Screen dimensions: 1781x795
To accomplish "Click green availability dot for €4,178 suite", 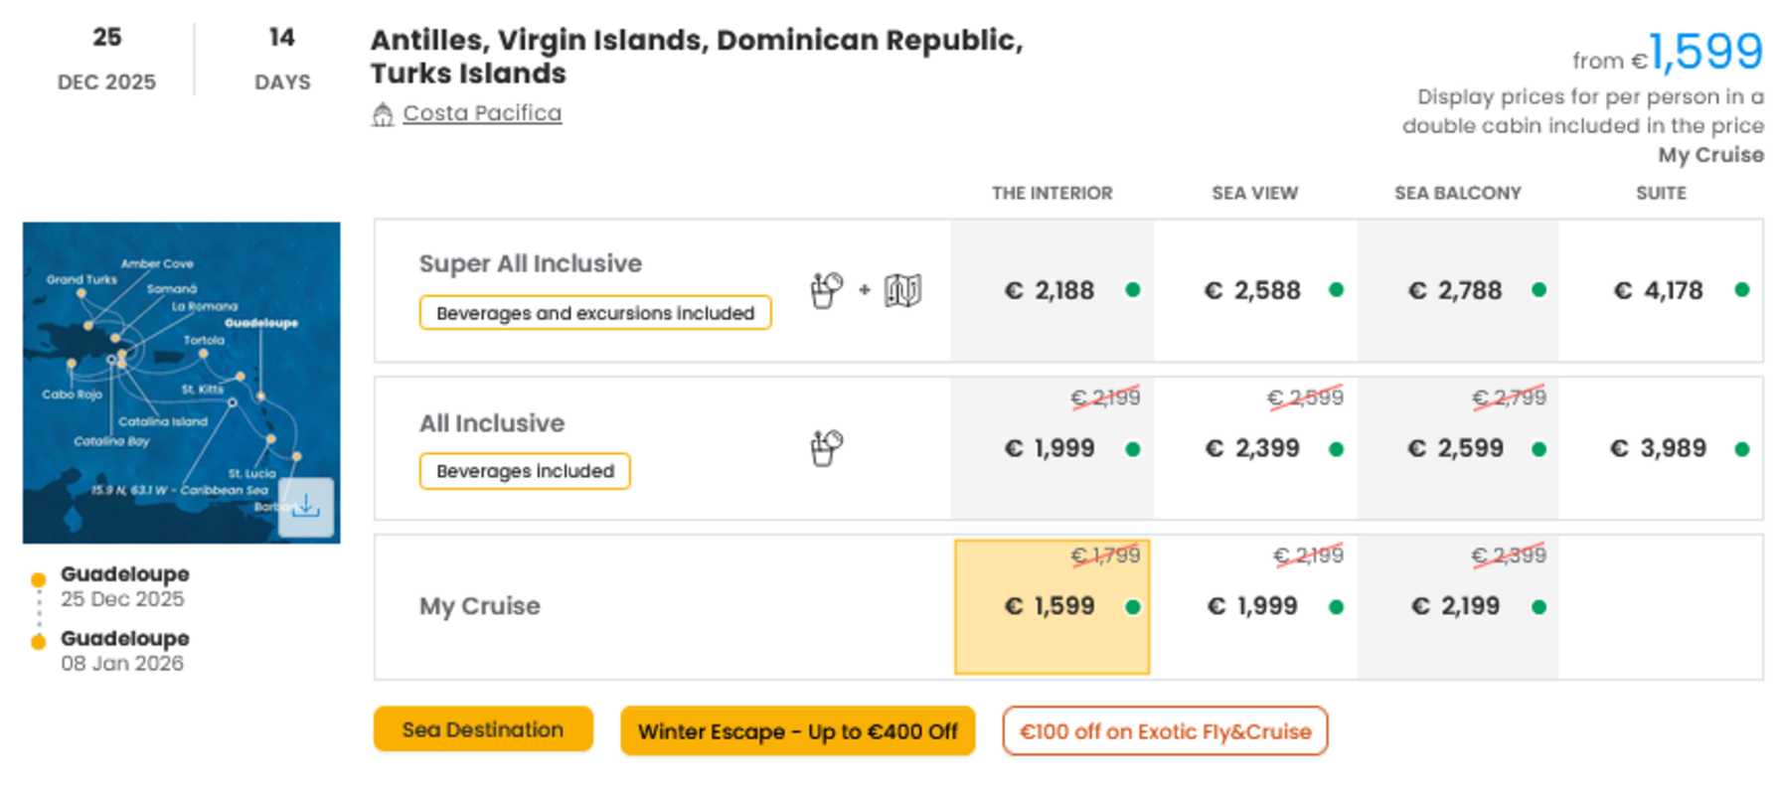I will tap(1742, 290).
